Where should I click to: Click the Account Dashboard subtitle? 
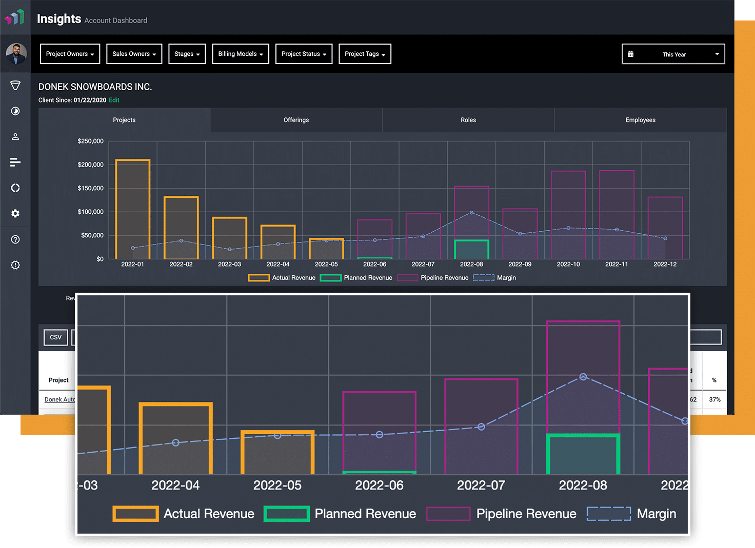(x=116, y=21)
